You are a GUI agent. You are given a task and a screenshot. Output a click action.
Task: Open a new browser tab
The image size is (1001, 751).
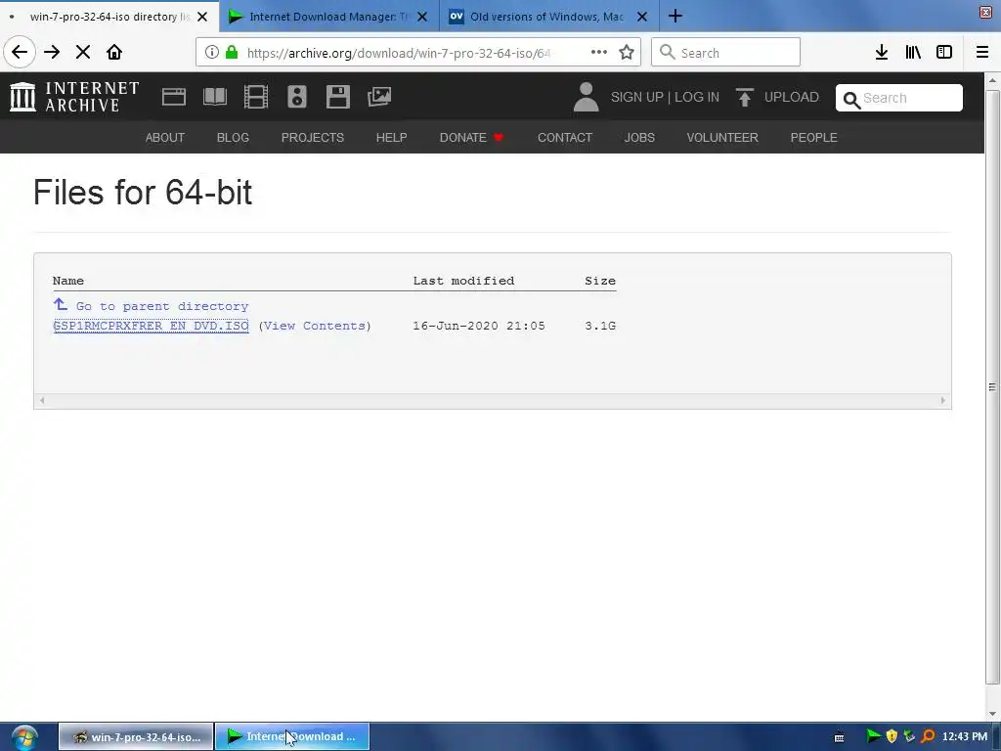[x=675, y=16]
